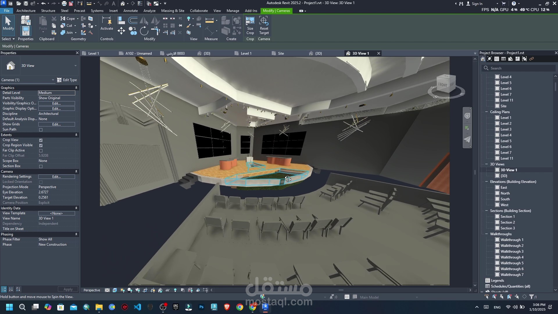Enable the Far Clip Active checkbox
Viewport: 558px width, 314px height.
point(41,151)
